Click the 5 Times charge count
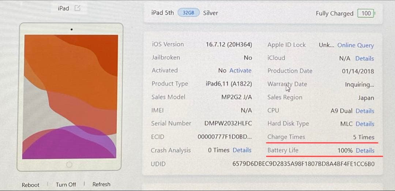The image size is (395, 191). [x=364, y=137]
